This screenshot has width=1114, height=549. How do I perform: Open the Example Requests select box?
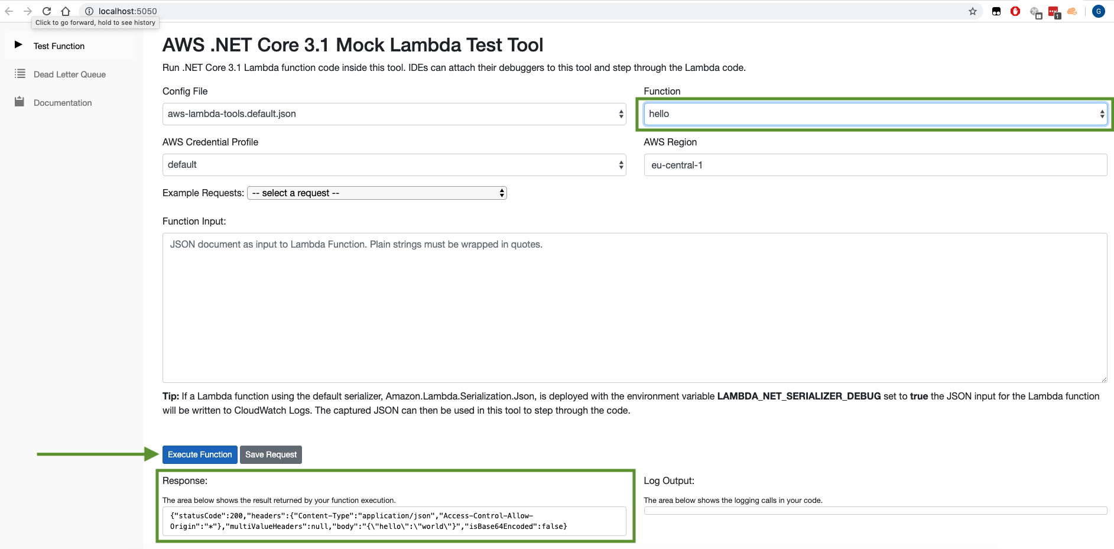(x=377, y=193)
